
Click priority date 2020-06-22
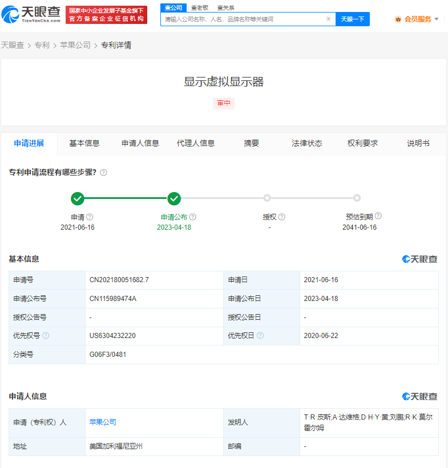(321, 336)
